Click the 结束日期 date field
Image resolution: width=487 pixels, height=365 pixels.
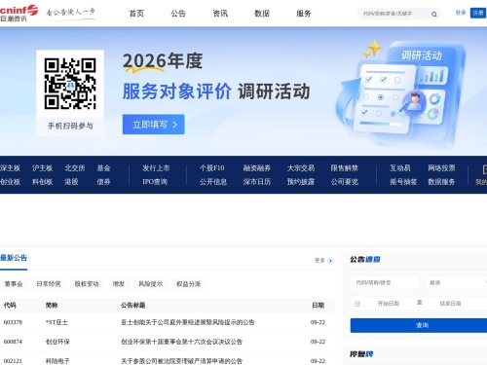(450, 304)
